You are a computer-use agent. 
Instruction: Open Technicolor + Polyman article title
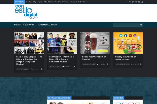pos(61,59)
